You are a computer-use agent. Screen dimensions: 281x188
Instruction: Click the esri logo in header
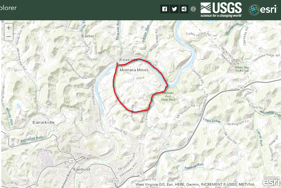pos(263,10)
